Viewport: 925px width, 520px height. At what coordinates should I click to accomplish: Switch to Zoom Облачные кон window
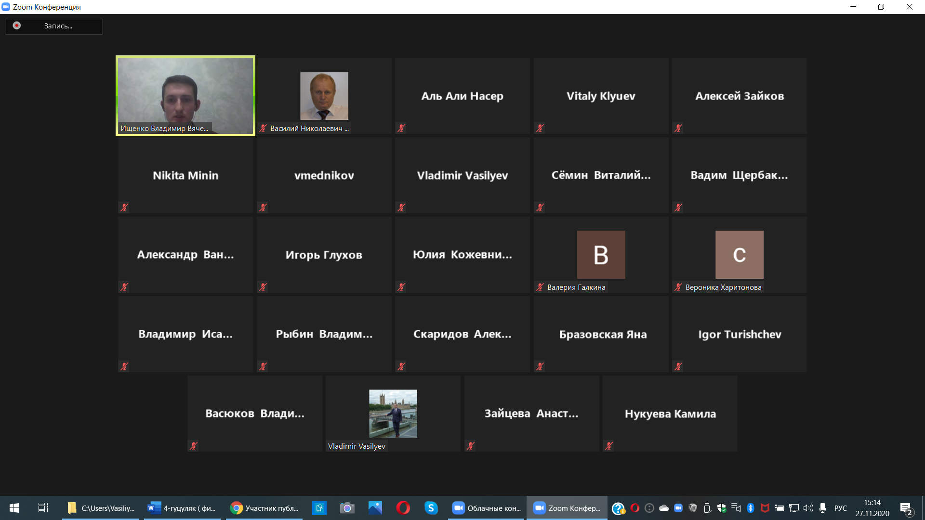(x=486, y=508)
